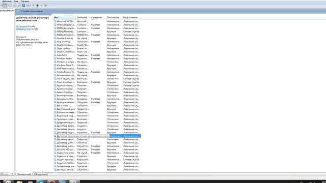
Task: Select the Биометрическая служба row
Action: point(97,96)
